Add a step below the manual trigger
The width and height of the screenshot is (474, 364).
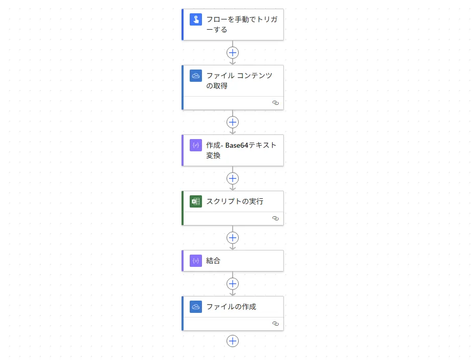click(233, 53)
